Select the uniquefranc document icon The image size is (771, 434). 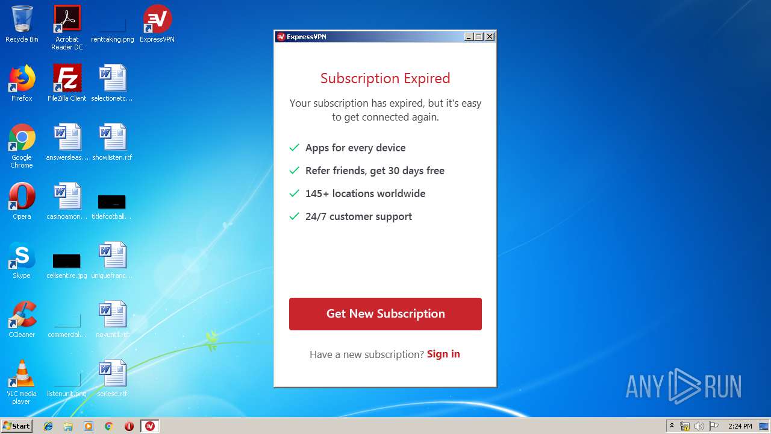tap(112, 260)
